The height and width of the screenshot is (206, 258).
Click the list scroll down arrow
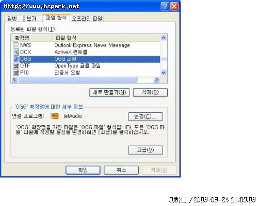pyautogui.click(x=164, y=73)
